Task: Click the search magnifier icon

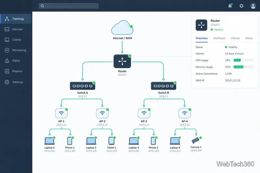Action: click(x=43, y=6)
